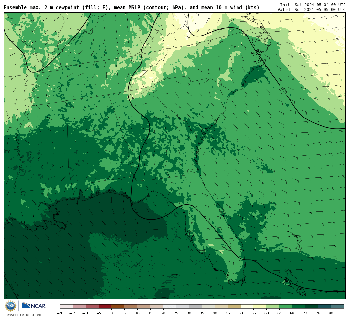
Task: Click the '0' colorbar tick label
Action: [112, 313]
